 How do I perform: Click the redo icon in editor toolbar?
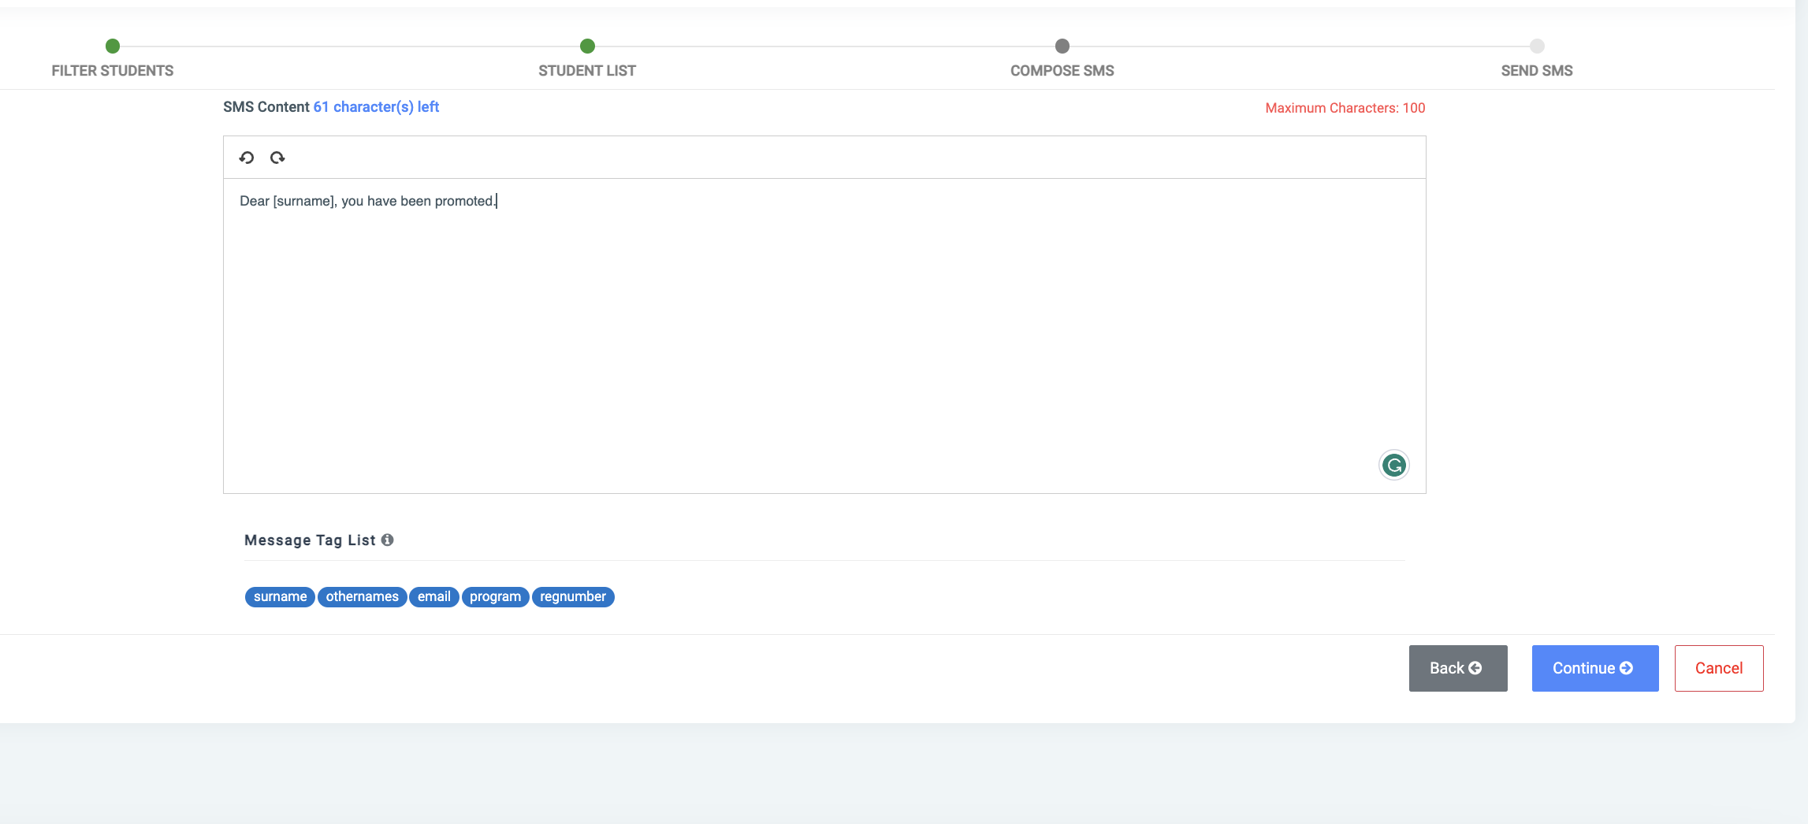tap(277, 158)
